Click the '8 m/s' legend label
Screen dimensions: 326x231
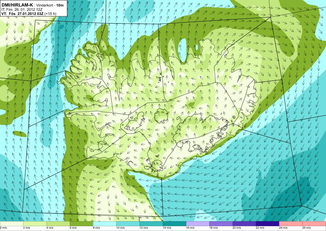[96, 228]
